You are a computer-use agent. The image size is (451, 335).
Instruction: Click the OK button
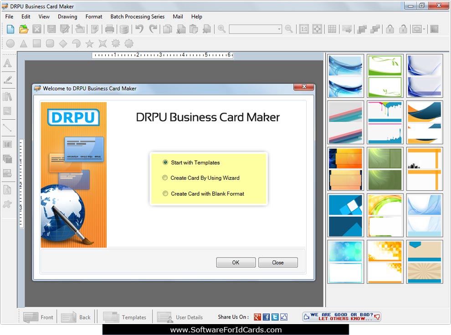(236, 262)
